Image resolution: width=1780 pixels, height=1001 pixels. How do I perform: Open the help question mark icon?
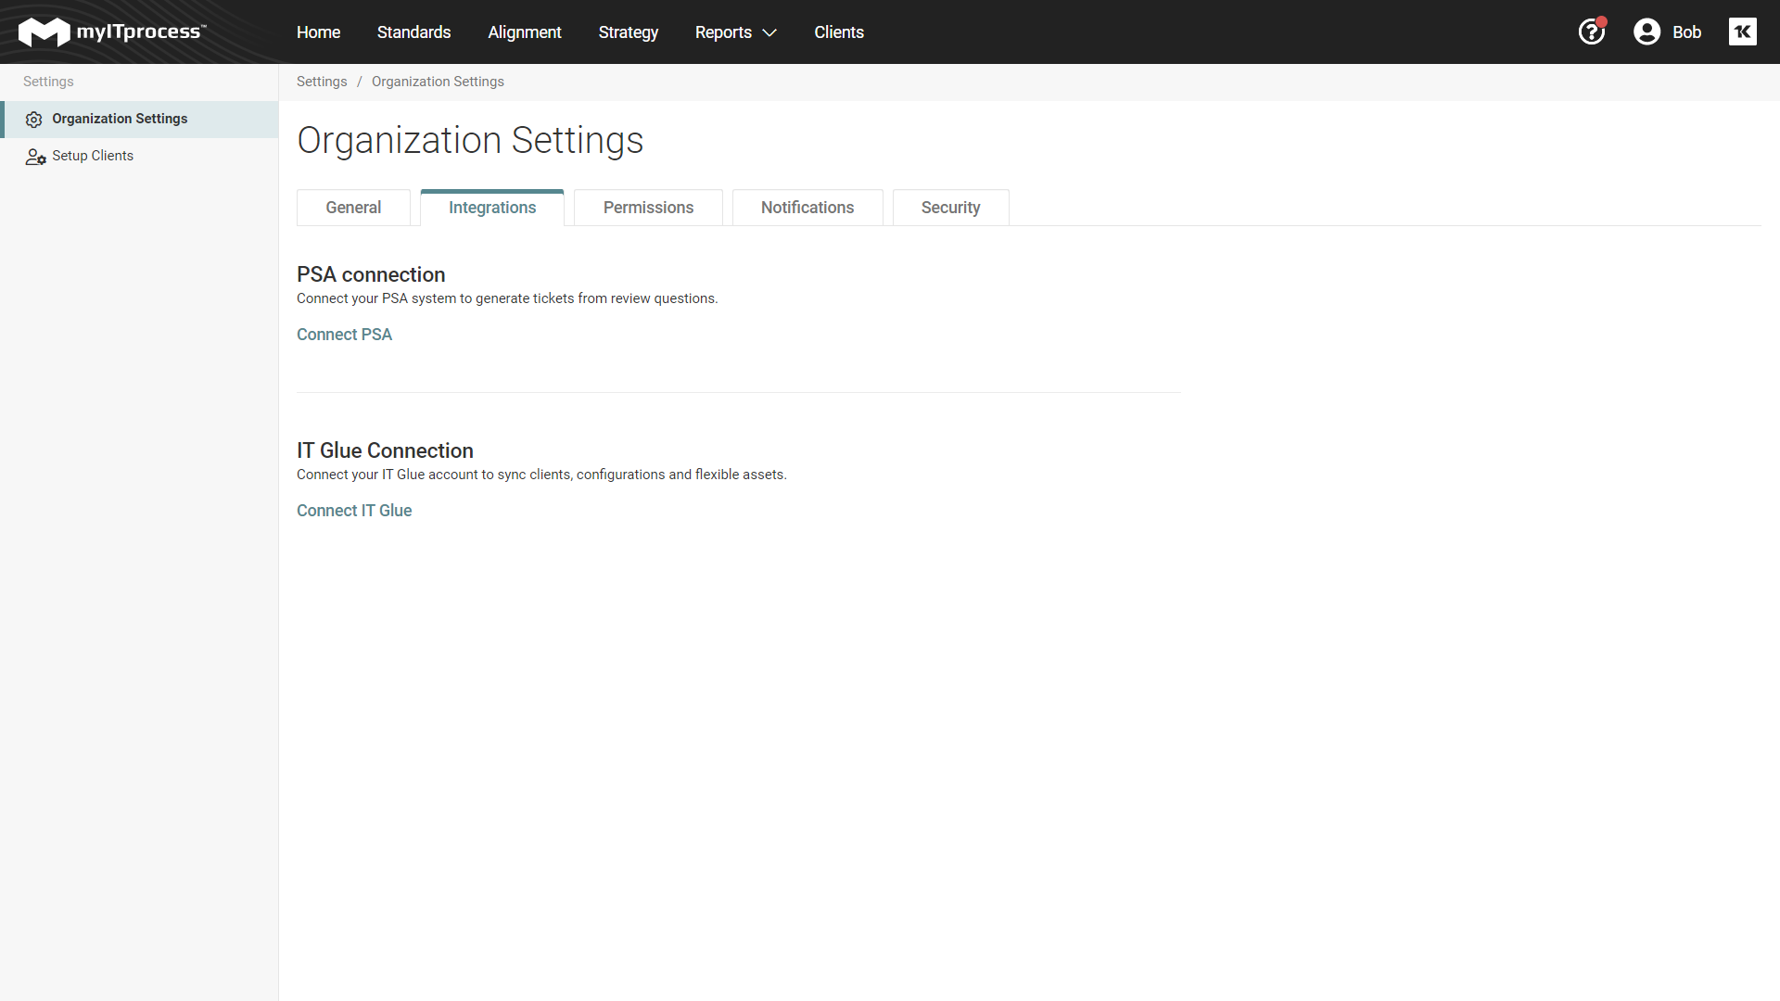click(1591, 32)
